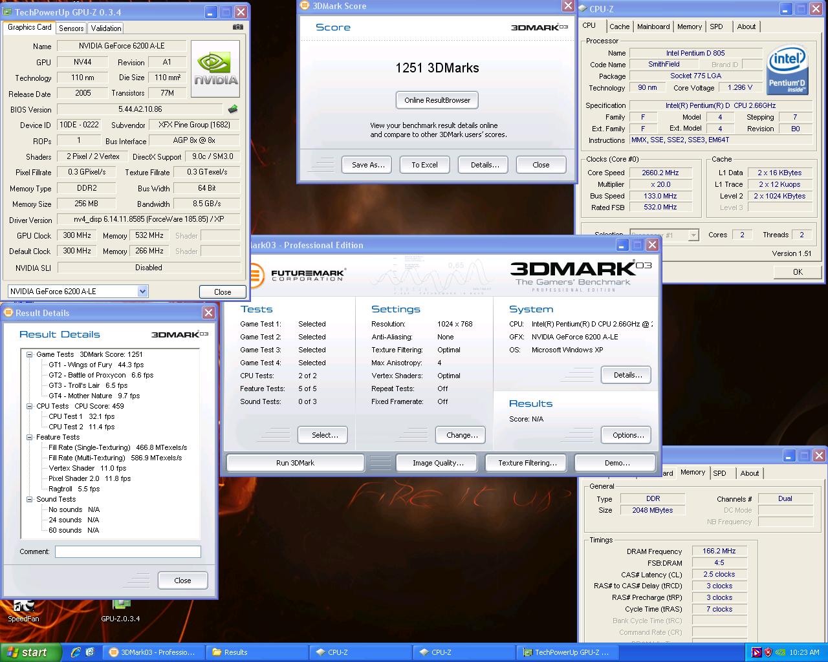Click the GPU-Z screenshot camera icon
This screenshot has height=662, width=828.
pyautogui.click(x=238, y=27)
